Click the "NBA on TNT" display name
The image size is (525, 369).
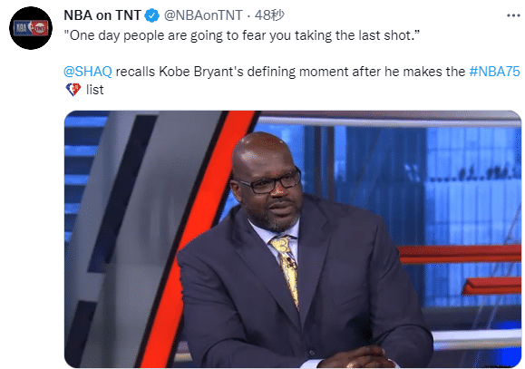tap(102, 15)
